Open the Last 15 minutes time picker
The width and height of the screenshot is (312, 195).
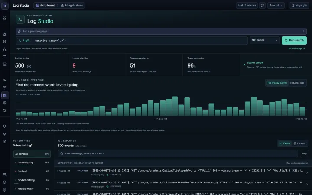point(247,5)
